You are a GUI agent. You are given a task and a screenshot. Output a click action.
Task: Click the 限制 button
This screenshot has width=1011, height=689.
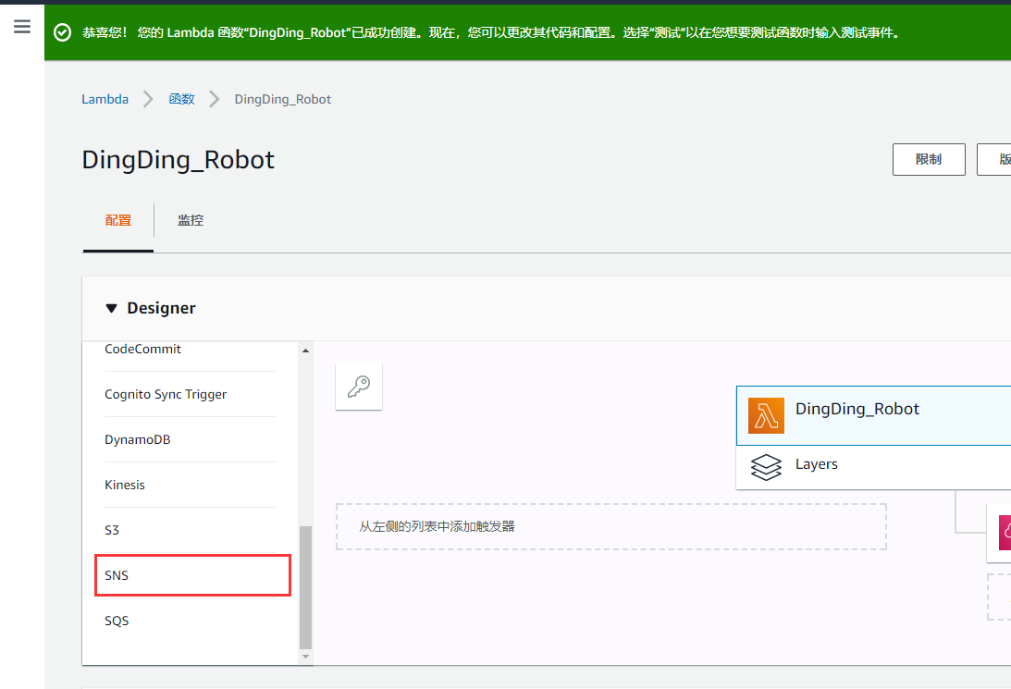pos(929,159)
